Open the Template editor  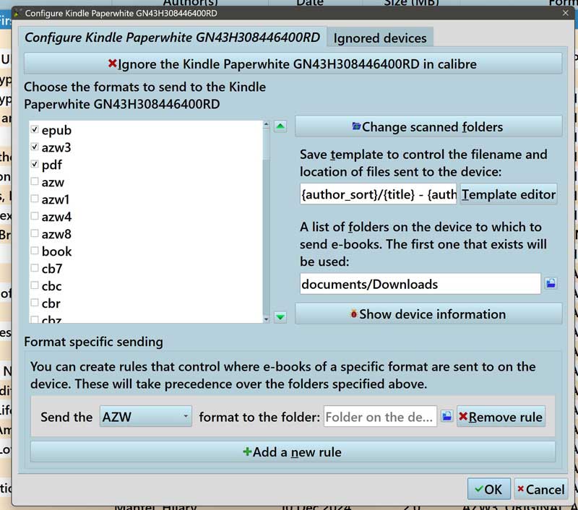pos(509,194)
